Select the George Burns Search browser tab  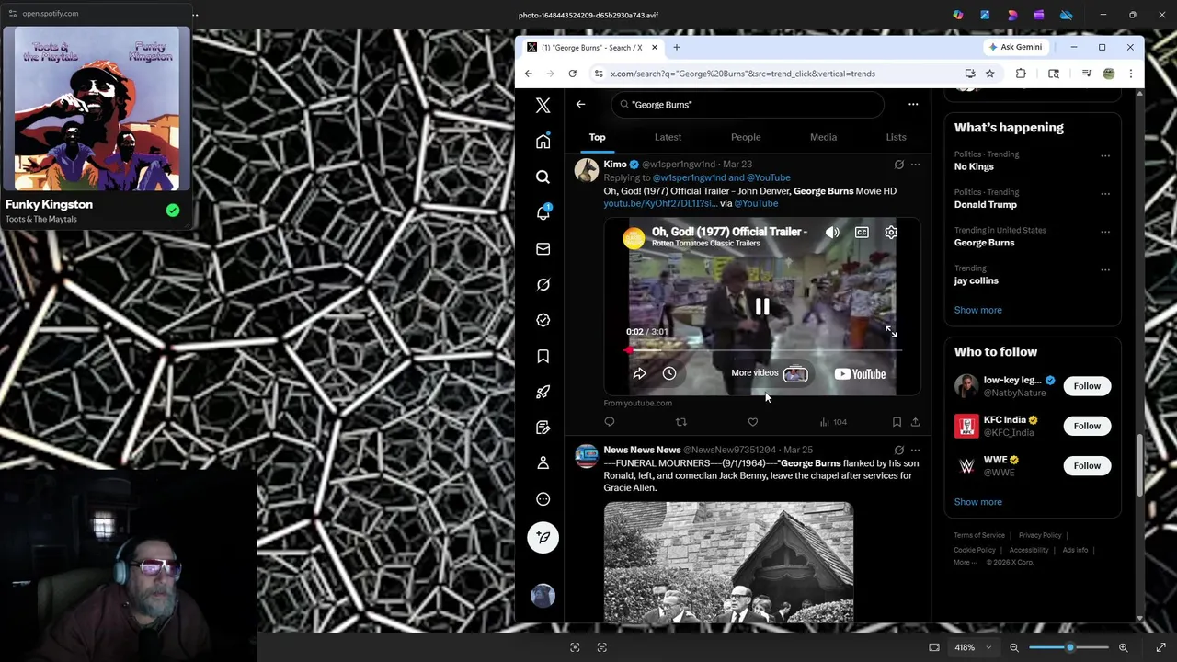click(591, 48)
